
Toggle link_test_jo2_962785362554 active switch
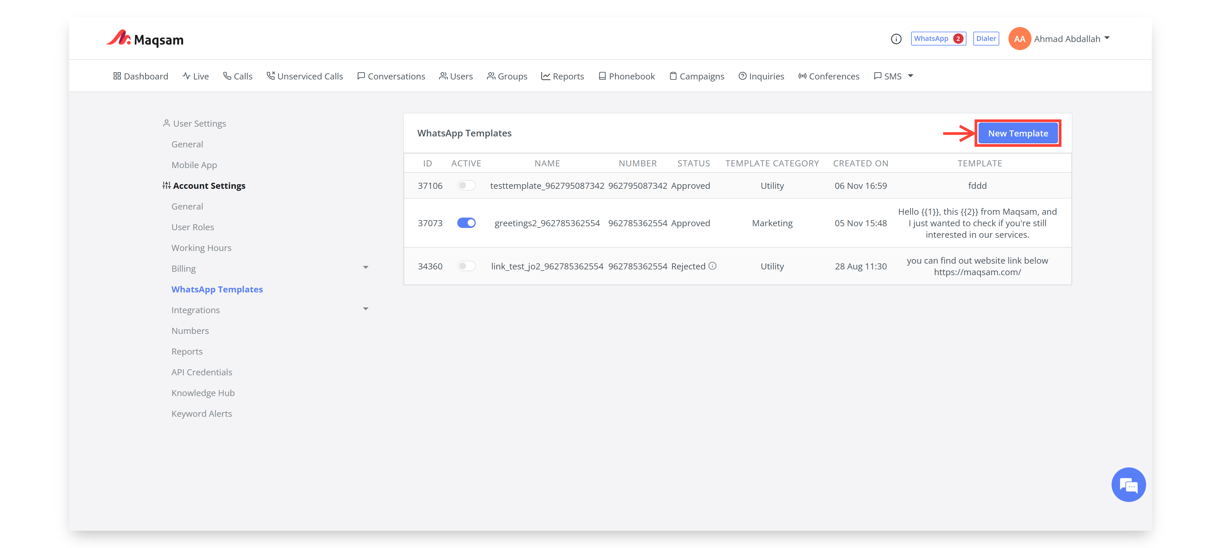tap(466, 266)
